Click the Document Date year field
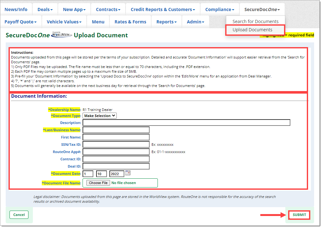 point(116,174)
